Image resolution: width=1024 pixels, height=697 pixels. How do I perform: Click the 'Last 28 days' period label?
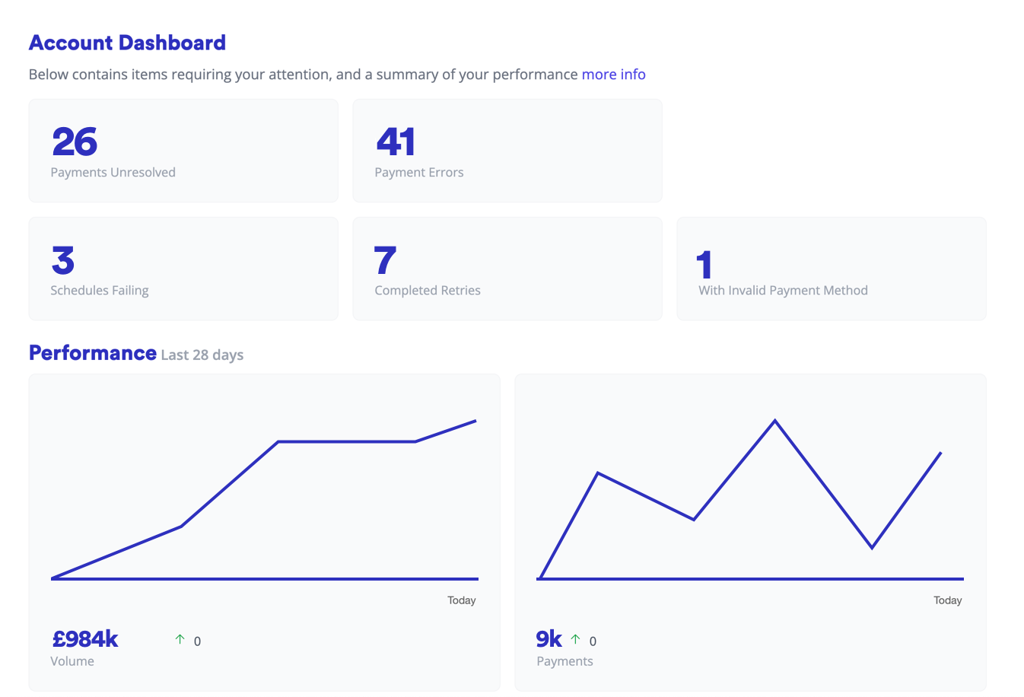click(x=202, y=355)
